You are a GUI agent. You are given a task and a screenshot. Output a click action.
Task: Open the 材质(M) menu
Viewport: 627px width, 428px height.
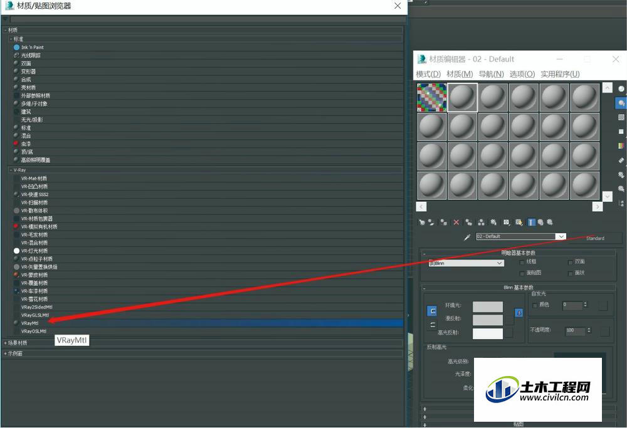[460, 74]
